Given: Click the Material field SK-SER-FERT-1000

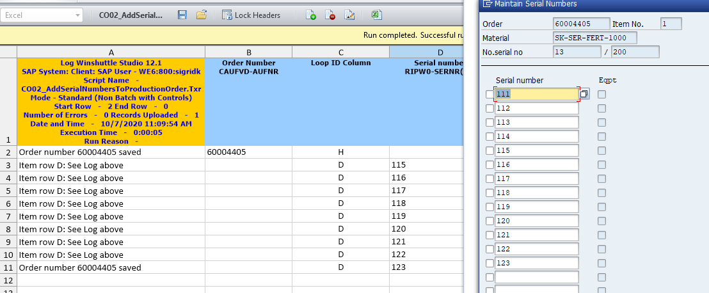Looking at the screenshot, I should pos(595,38).
